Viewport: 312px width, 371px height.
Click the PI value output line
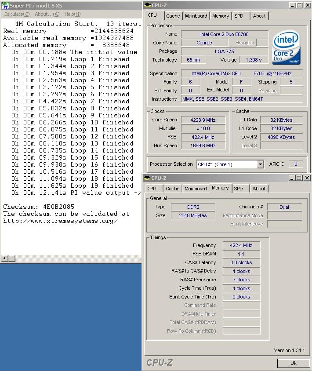tap(76, 193)
